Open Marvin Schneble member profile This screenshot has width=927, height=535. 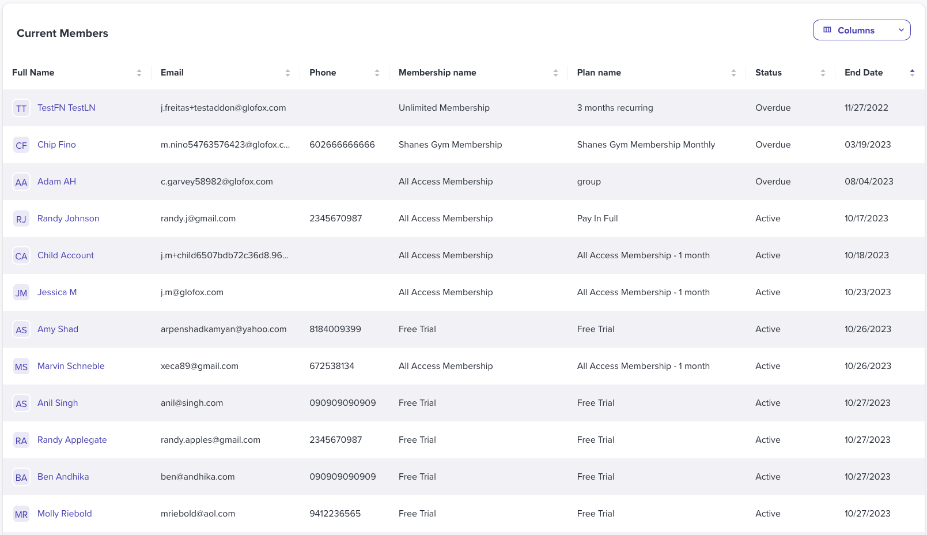click(x=71, y=366)
